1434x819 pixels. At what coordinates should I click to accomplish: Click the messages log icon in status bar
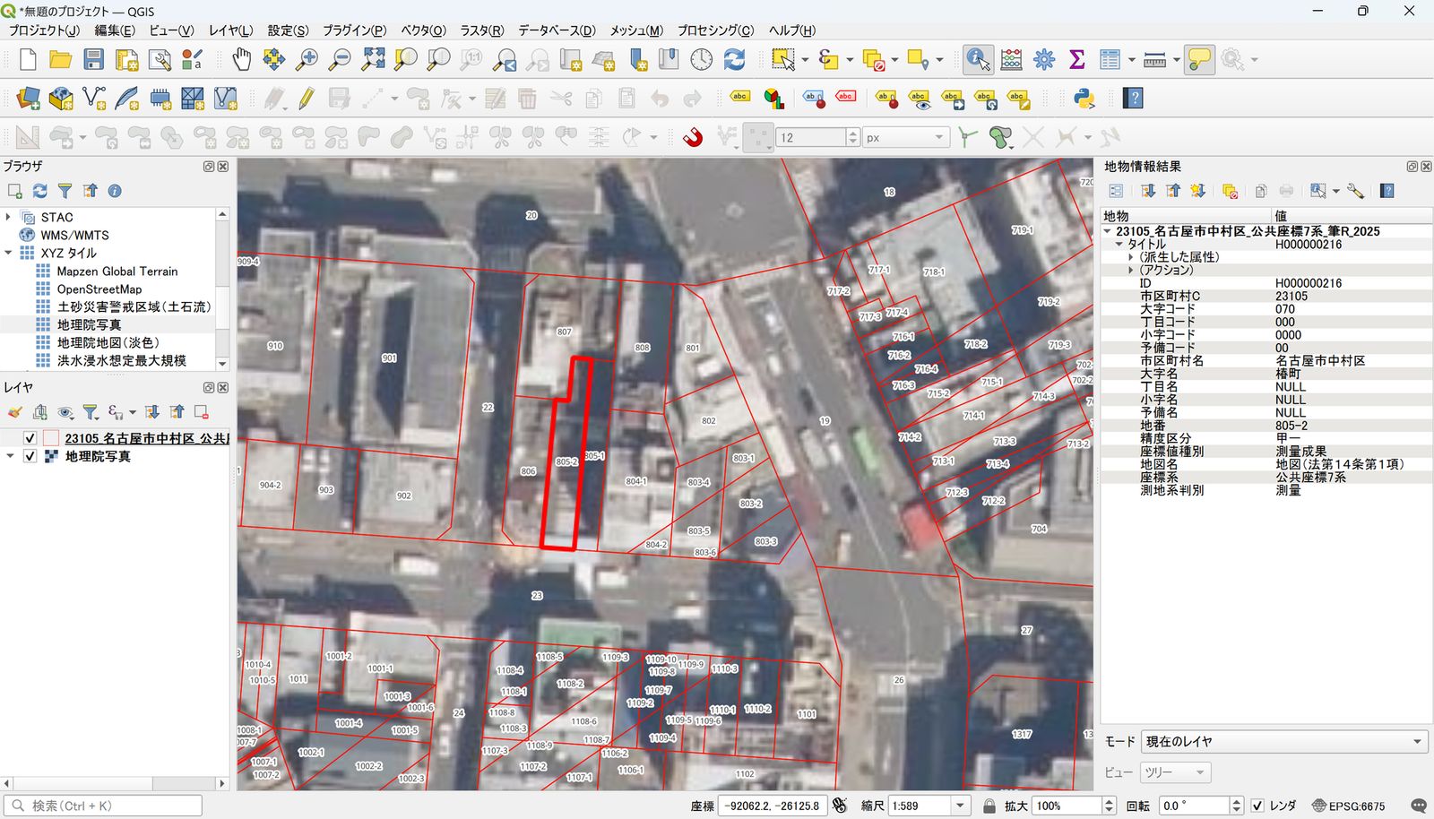coord(1419,806)
